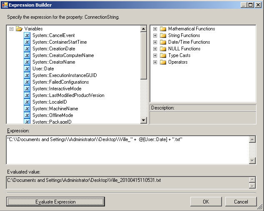Click the icon beside System::MachineName
Viewport: 264px width, 211px height.
(27, 109)
